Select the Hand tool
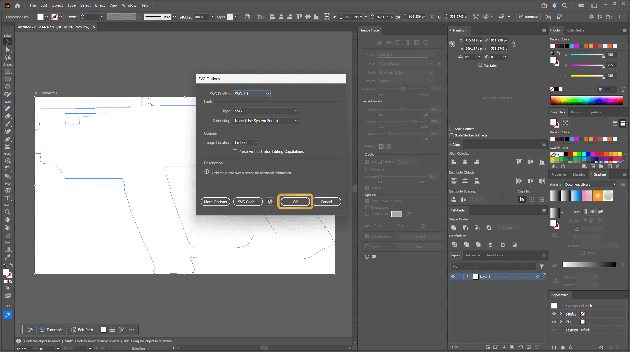The height and width of the screenshot is (352, 630). (8, 220)
